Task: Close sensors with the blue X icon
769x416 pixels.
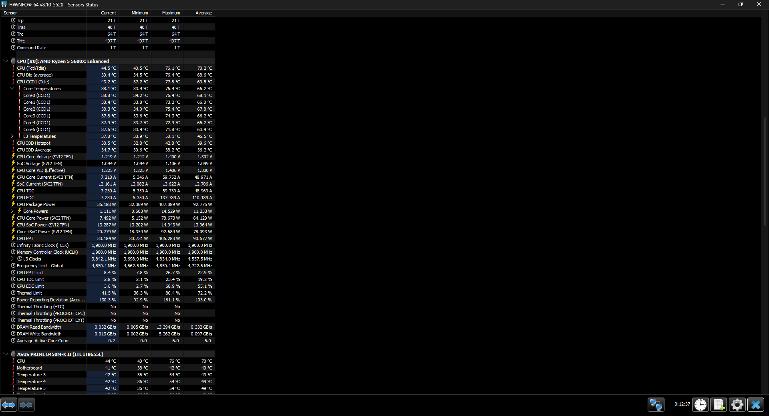Action: click(756, 405)
